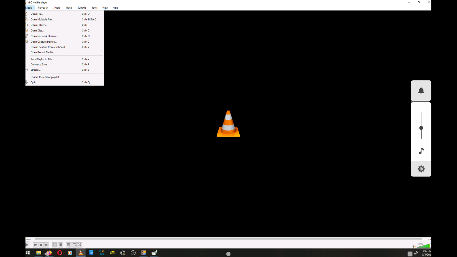The image size is (457, 257).
Task: Open the Video menu
Action: (x=69, y=8)
